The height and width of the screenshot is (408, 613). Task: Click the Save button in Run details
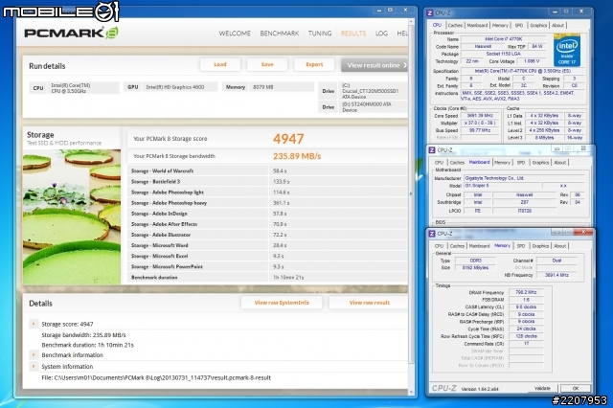(x=267, y=64)
